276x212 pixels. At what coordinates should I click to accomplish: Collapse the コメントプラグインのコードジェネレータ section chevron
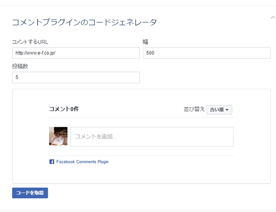click(x=272, y=17)
